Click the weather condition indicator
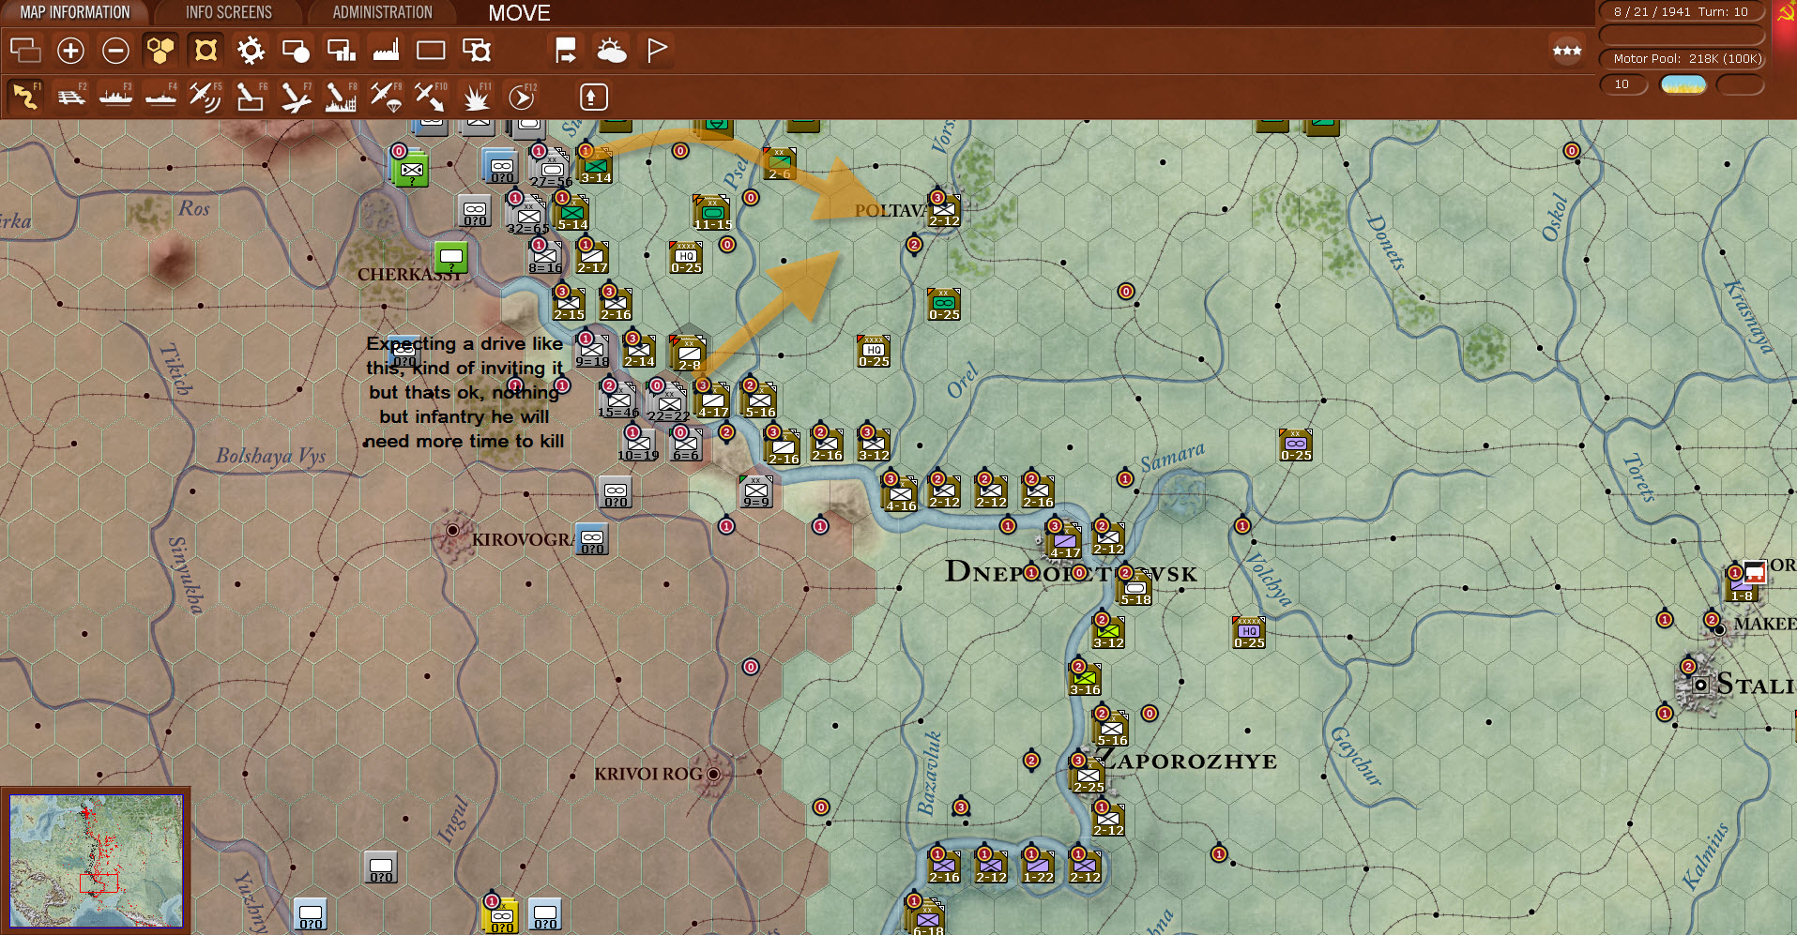 coord(1683,84)
